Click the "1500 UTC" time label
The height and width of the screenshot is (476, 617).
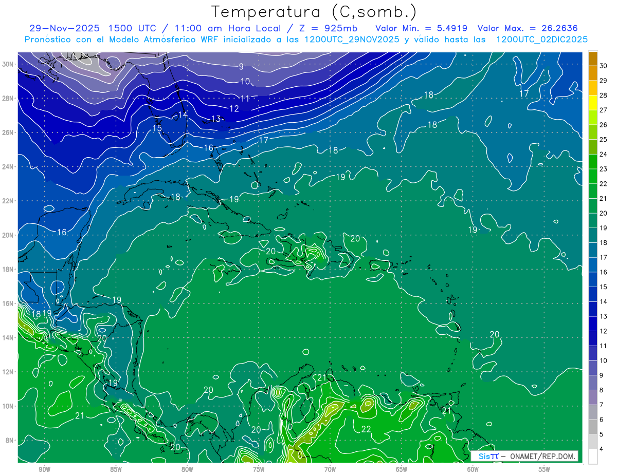tap(135, 28)
